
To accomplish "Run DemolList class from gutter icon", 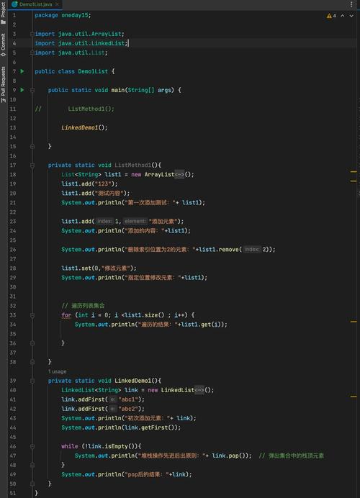I will pos(22,71).
